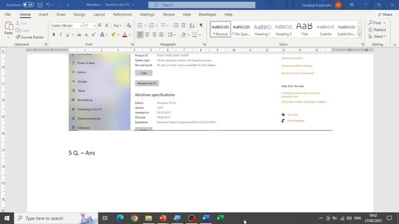Switch to the Review tab

(169, 14)
